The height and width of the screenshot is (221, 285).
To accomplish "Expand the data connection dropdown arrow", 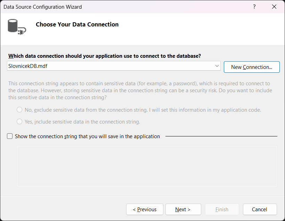I will (x=217, y=65).
